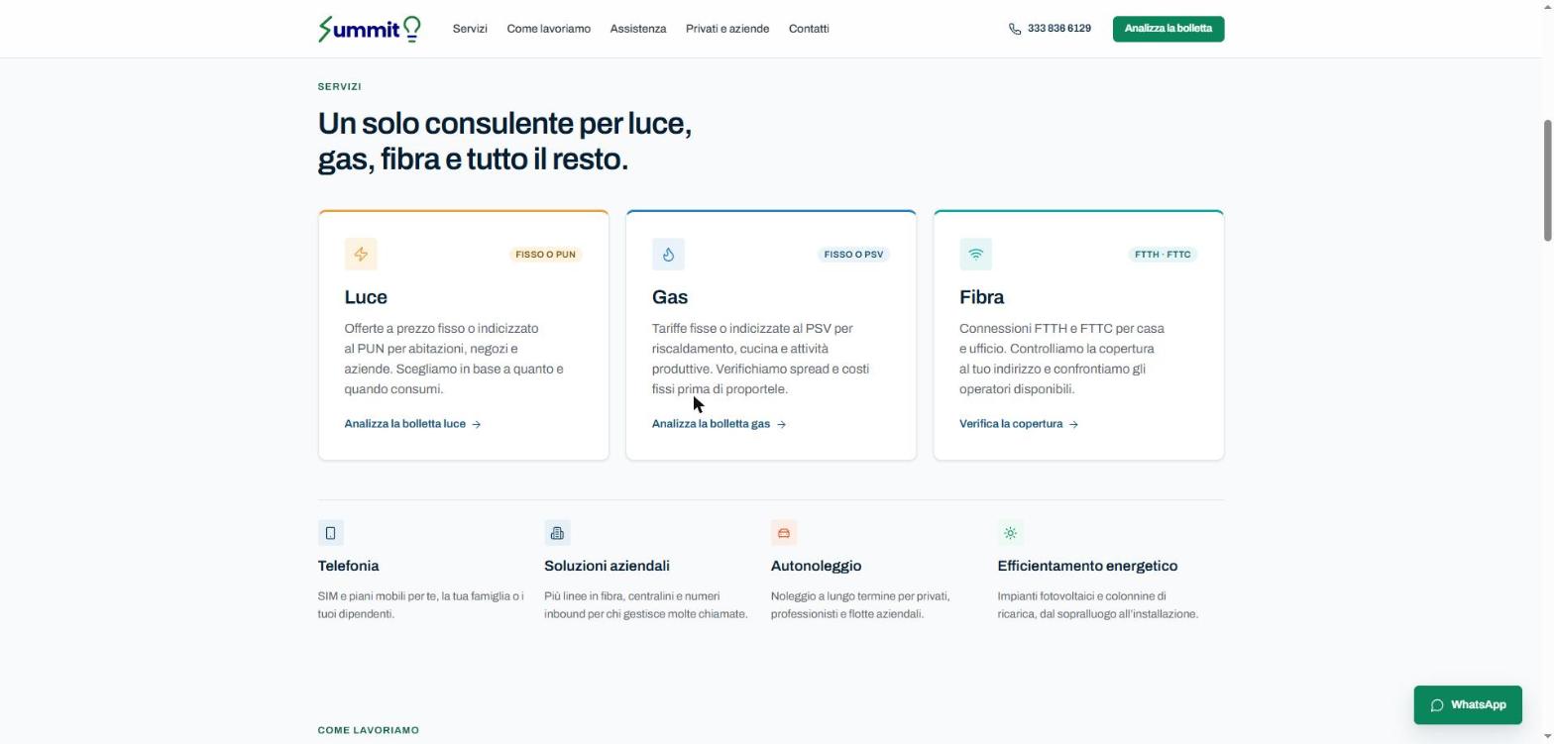1554x744 pixels.
Task: Open the WhatsApp chat button
Action: (x=1468, y=705)
